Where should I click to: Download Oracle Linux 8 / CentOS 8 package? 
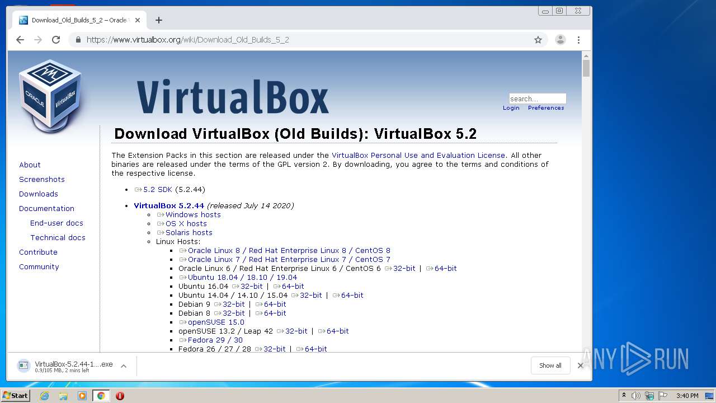[x=285, y=250]
